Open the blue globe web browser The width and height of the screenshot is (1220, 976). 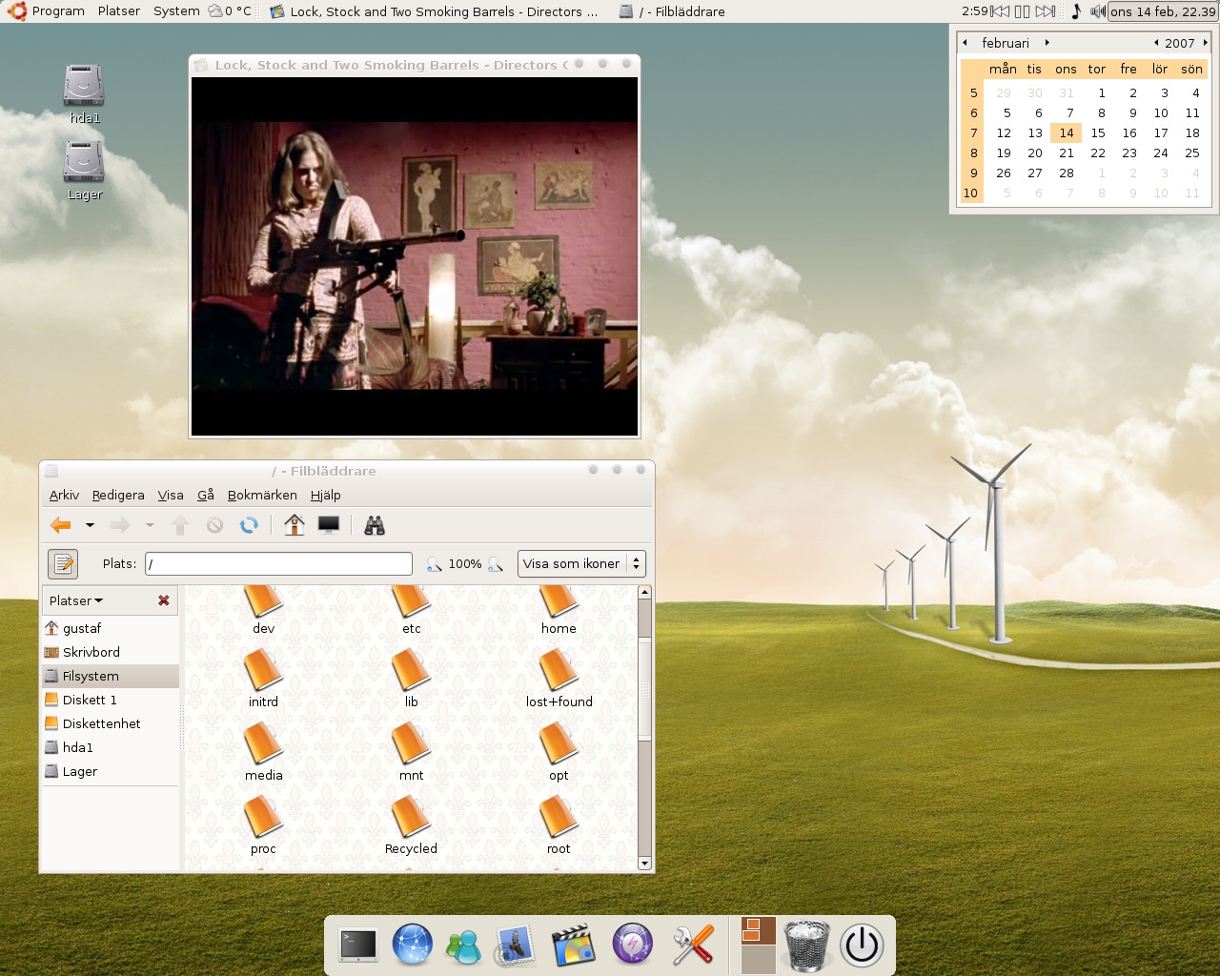click(413, 945)
